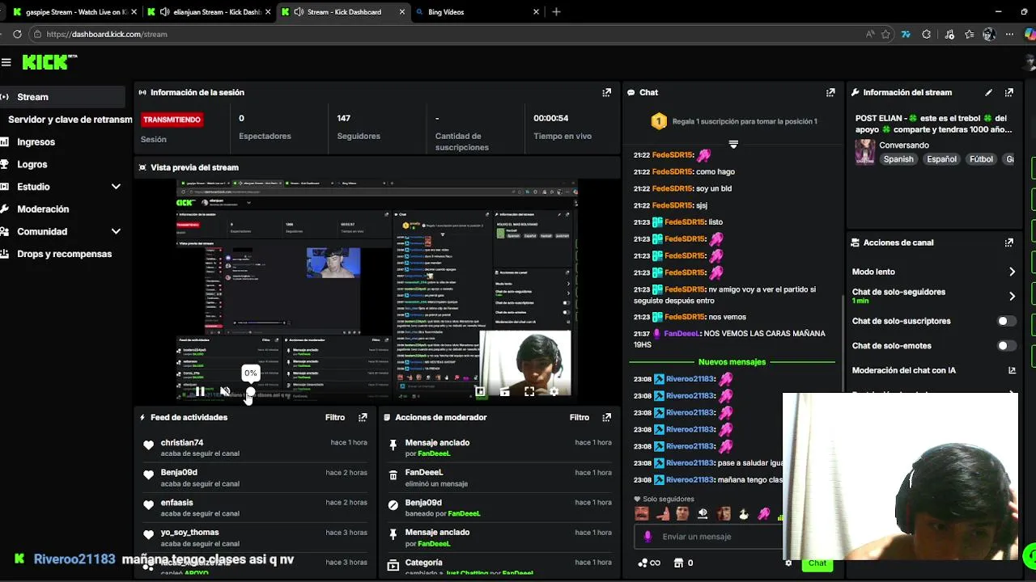
Task: Open the browser extensions puzzle icon
Action: (x=927, y=35)
